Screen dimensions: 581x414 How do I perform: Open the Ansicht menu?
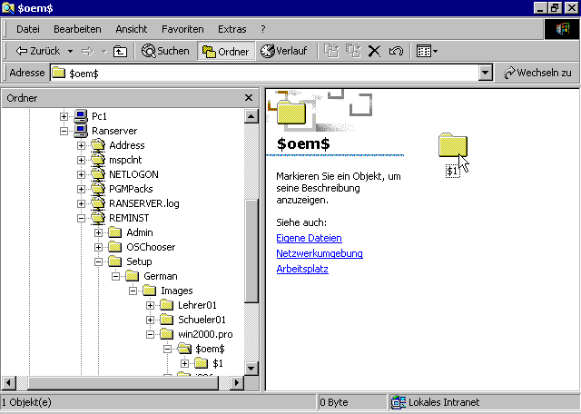click(x=131, y=29)
